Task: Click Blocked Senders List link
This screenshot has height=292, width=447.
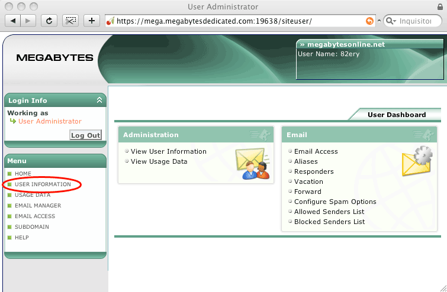Action: pos(330,222)
